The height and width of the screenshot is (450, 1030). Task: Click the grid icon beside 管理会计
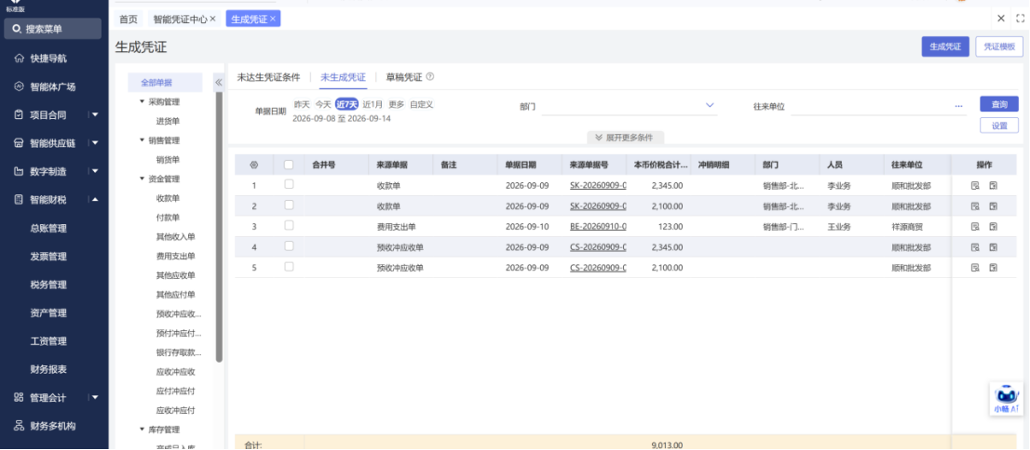tap(19, 397)
